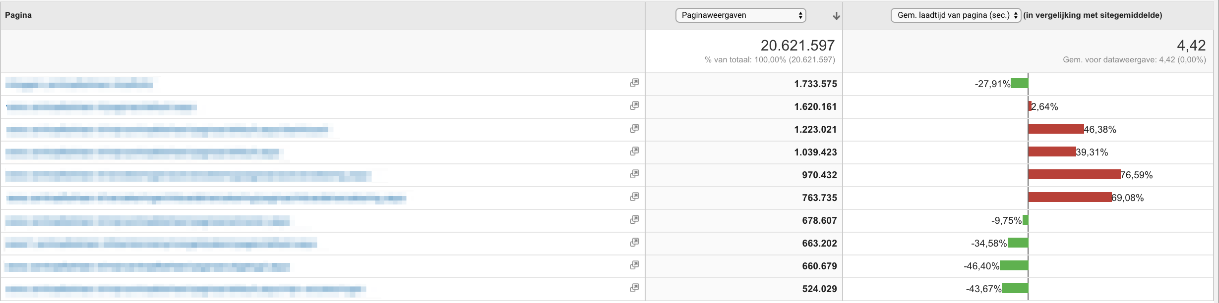Open external link icon for 763.735 row

click(634, 197)
